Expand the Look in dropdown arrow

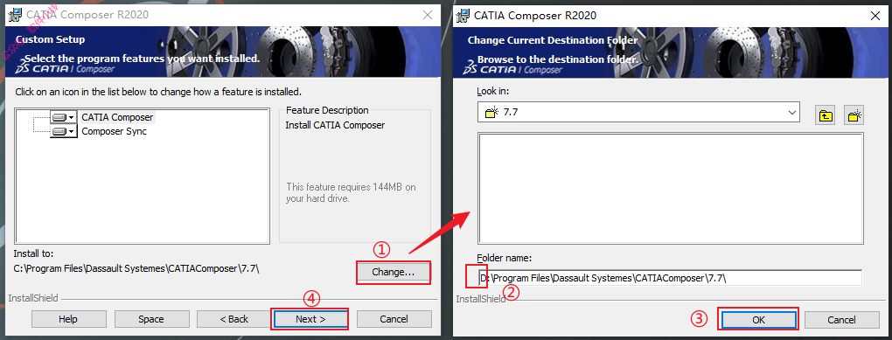792,112
